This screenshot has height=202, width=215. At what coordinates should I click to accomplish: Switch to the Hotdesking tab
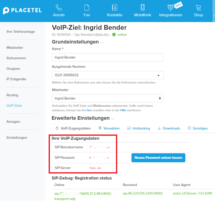click(138, 128)
